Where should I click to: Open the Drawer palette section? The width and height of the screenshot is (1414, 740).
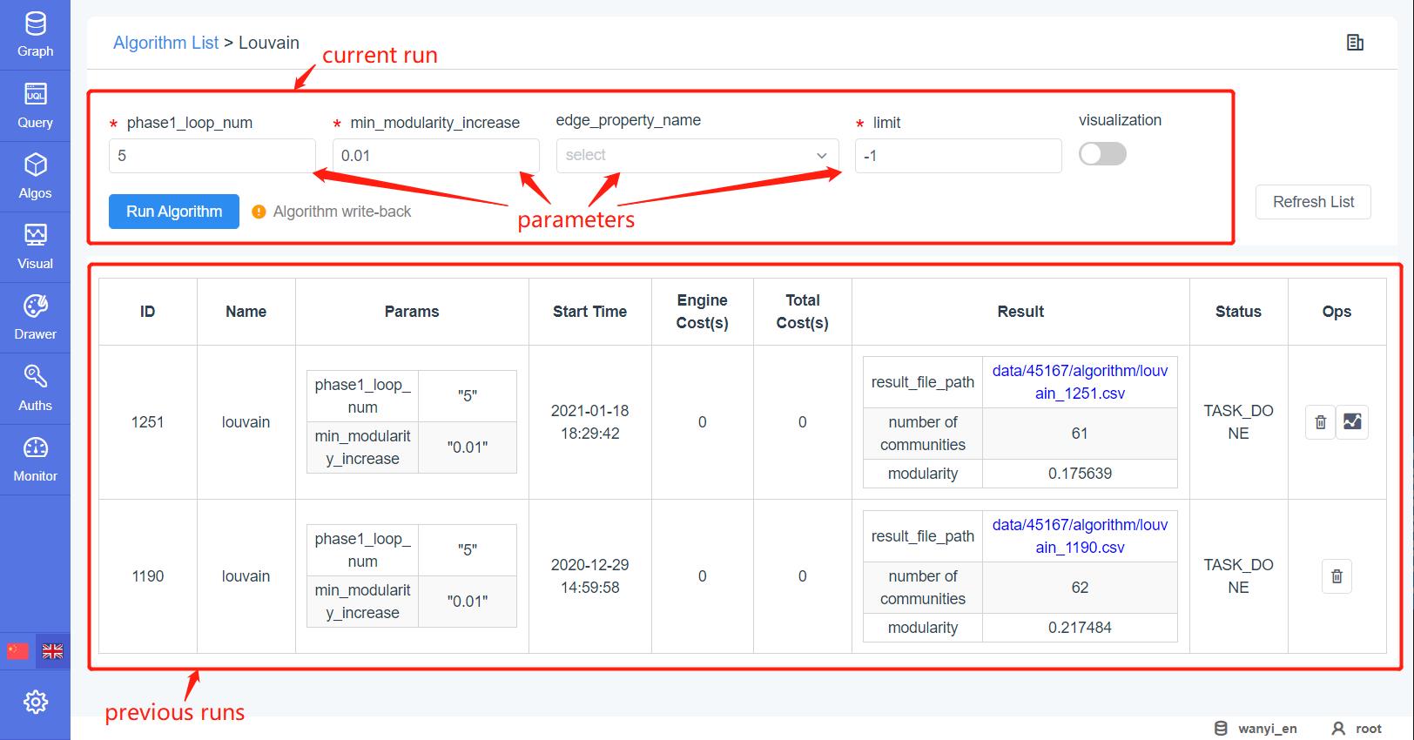pos(35,318)
